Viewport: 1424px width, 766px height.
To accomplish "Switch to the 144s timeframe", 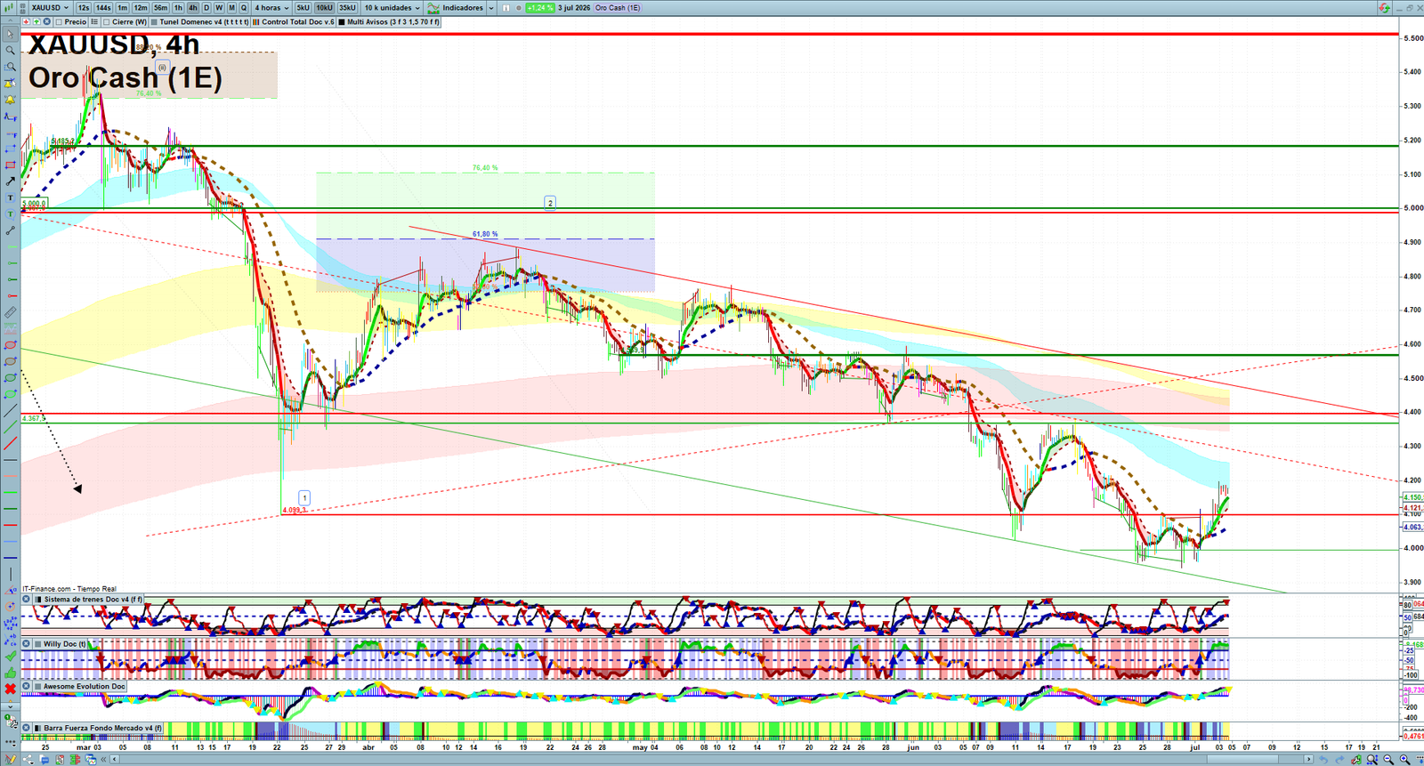I will [103, 7].
